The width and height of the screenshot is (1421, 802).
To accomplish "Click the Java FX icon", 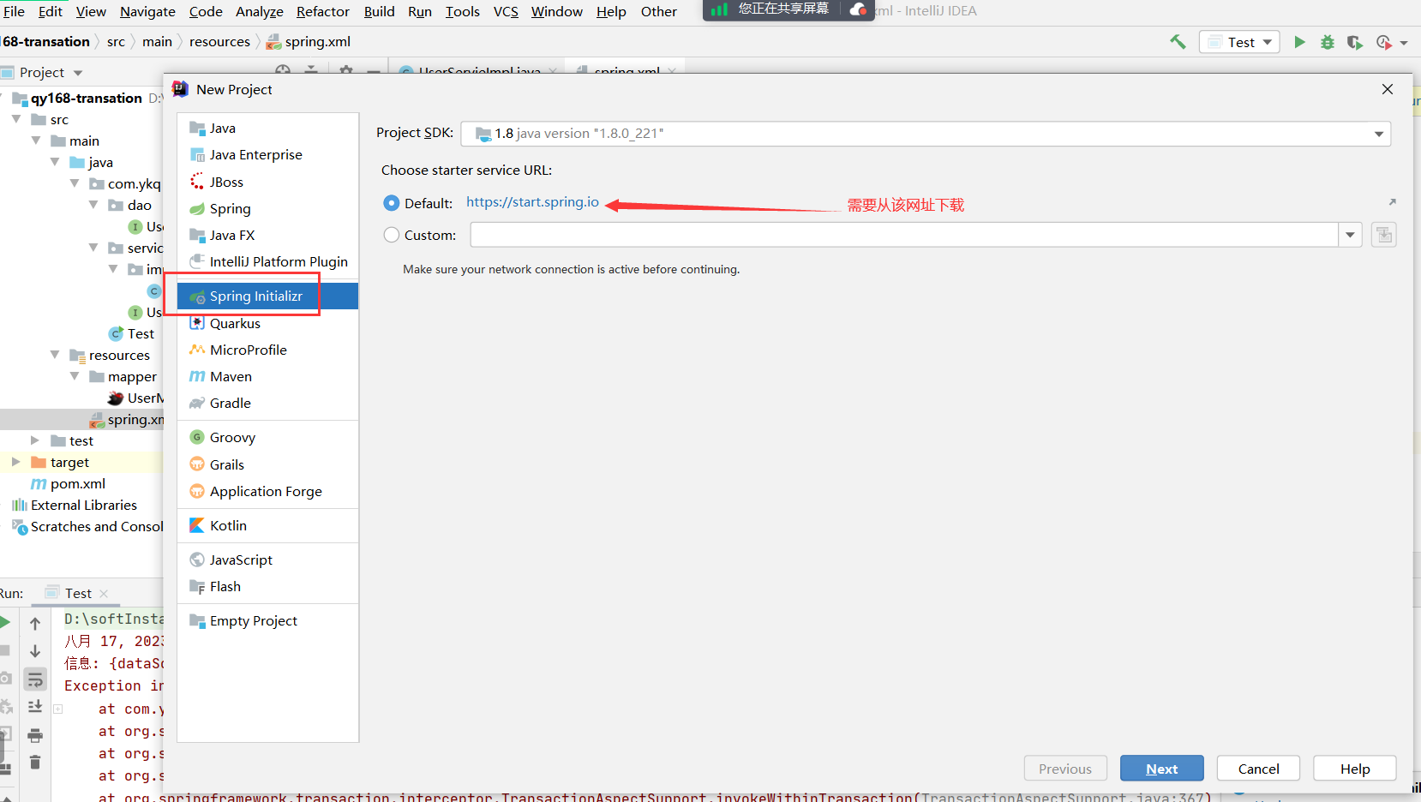I will tap(197, 236).
